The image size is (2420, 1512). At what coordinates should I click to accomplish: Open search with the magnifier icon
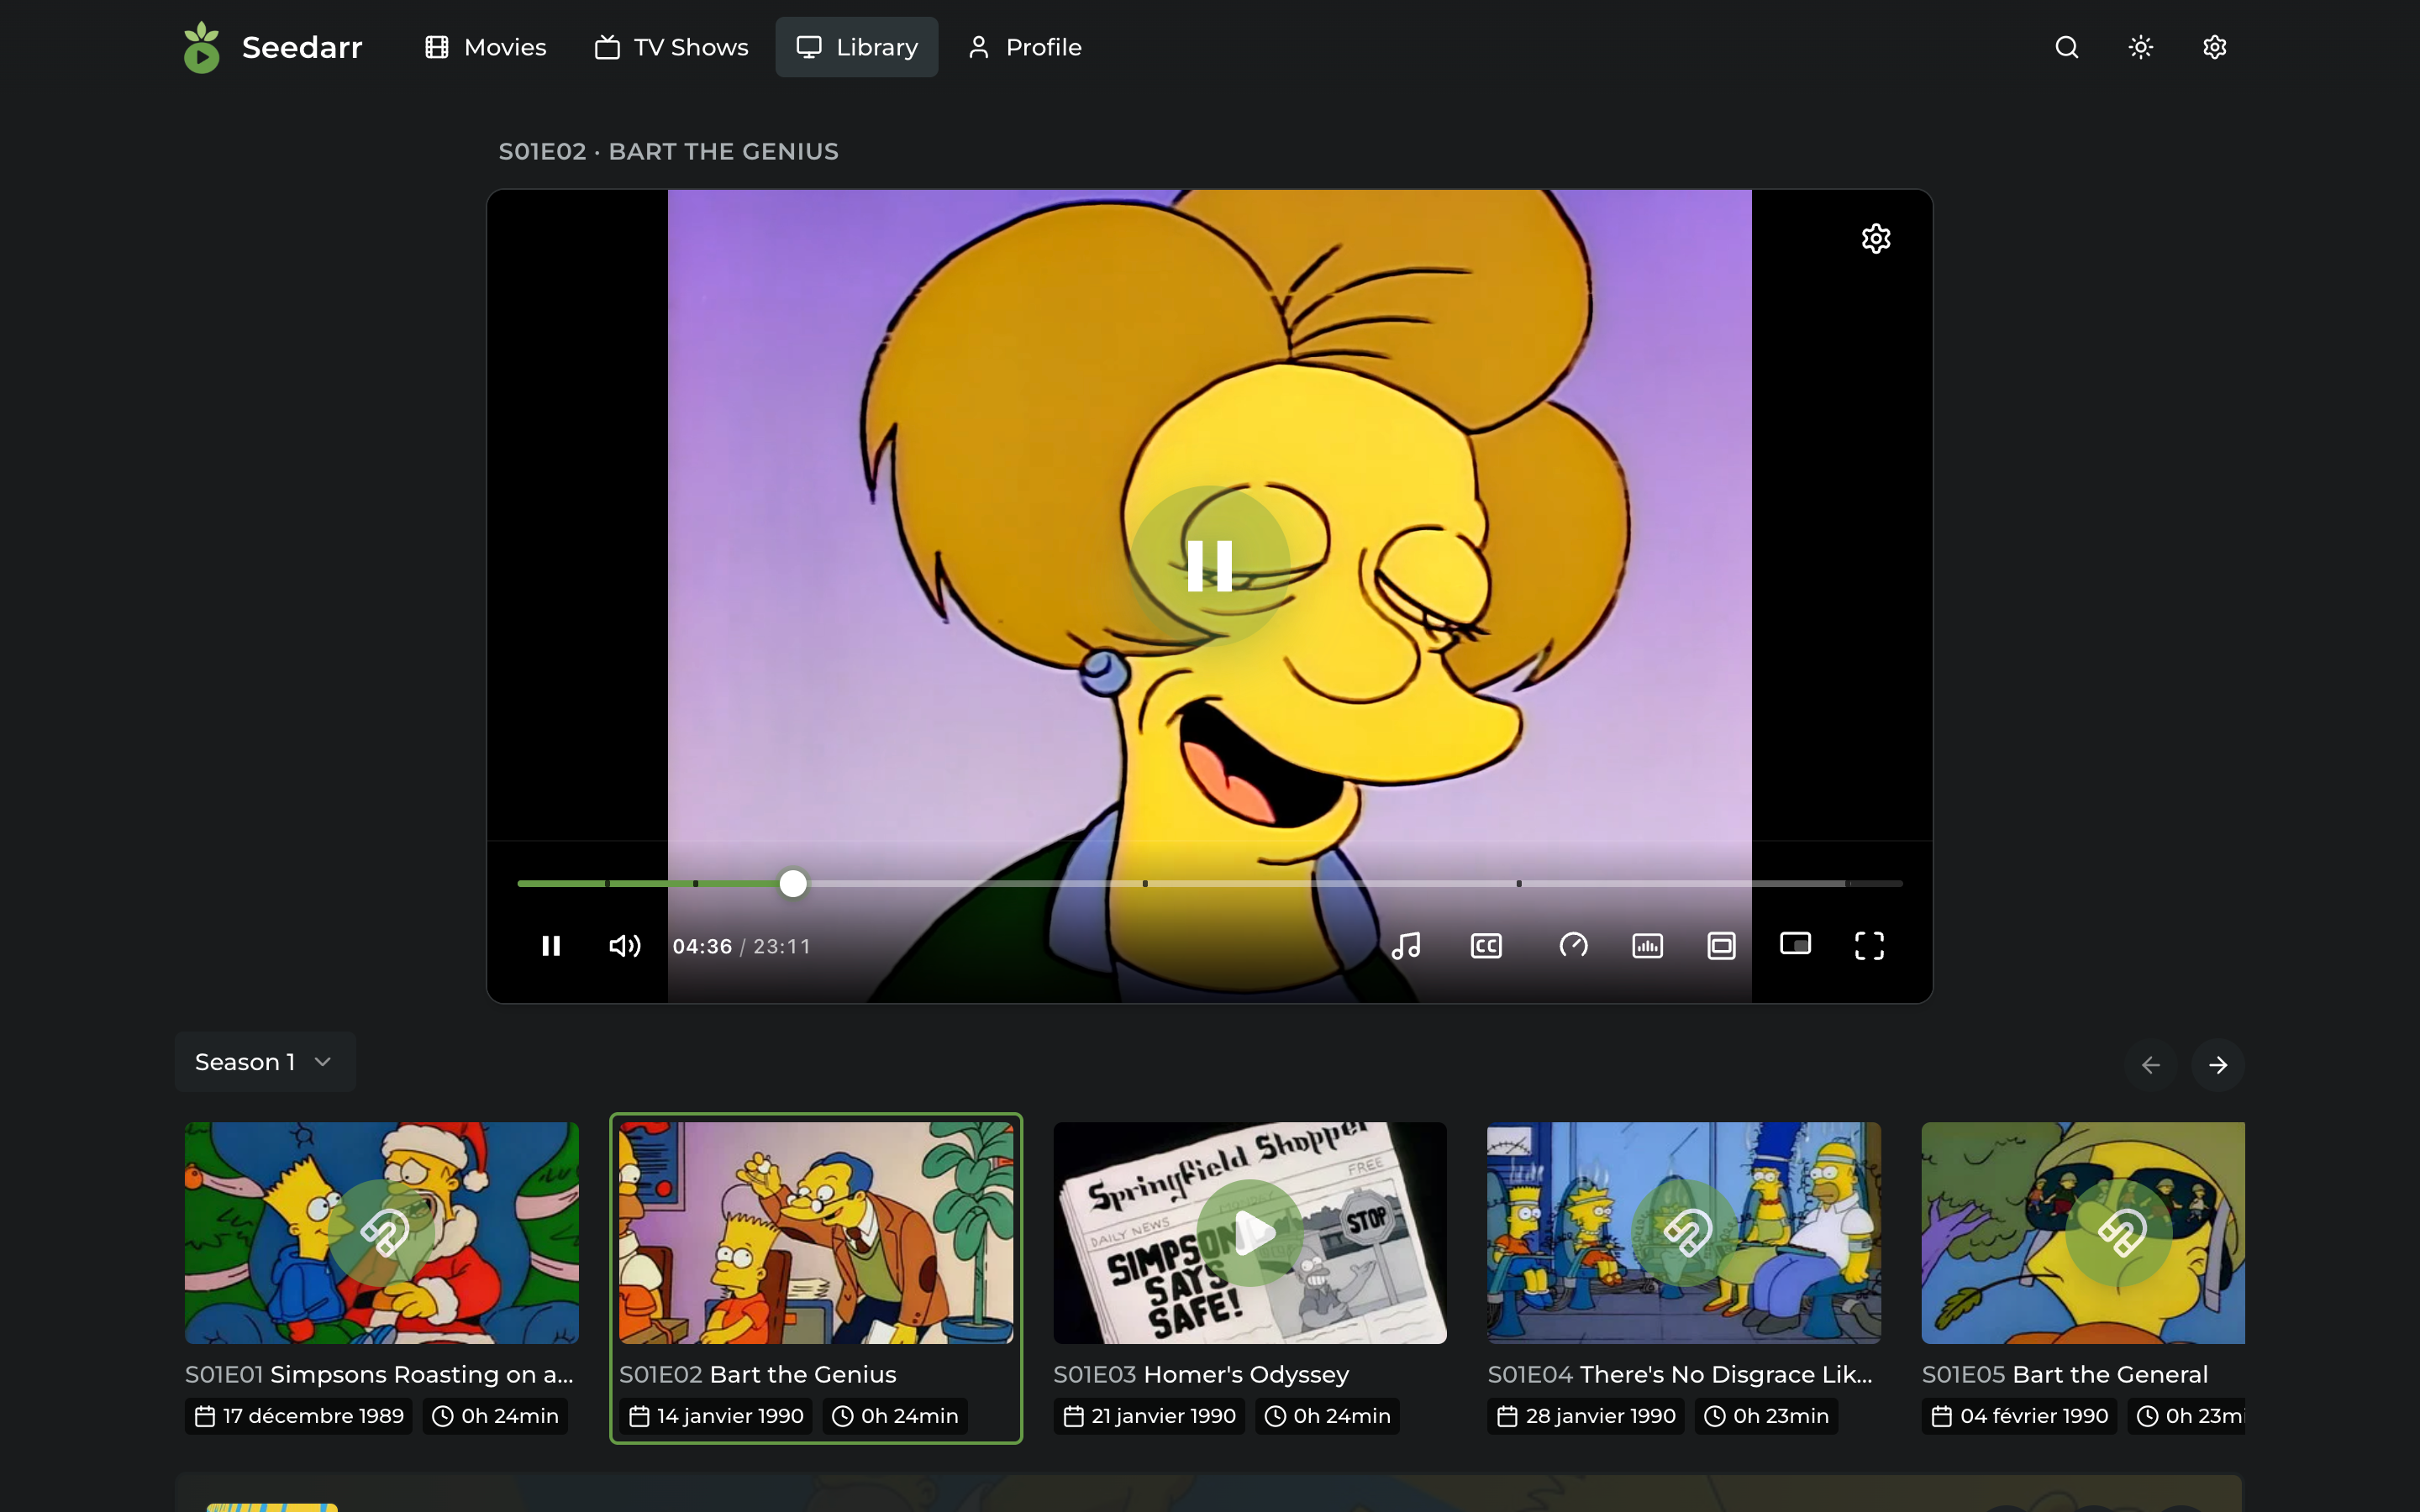tap(2067, 47)
